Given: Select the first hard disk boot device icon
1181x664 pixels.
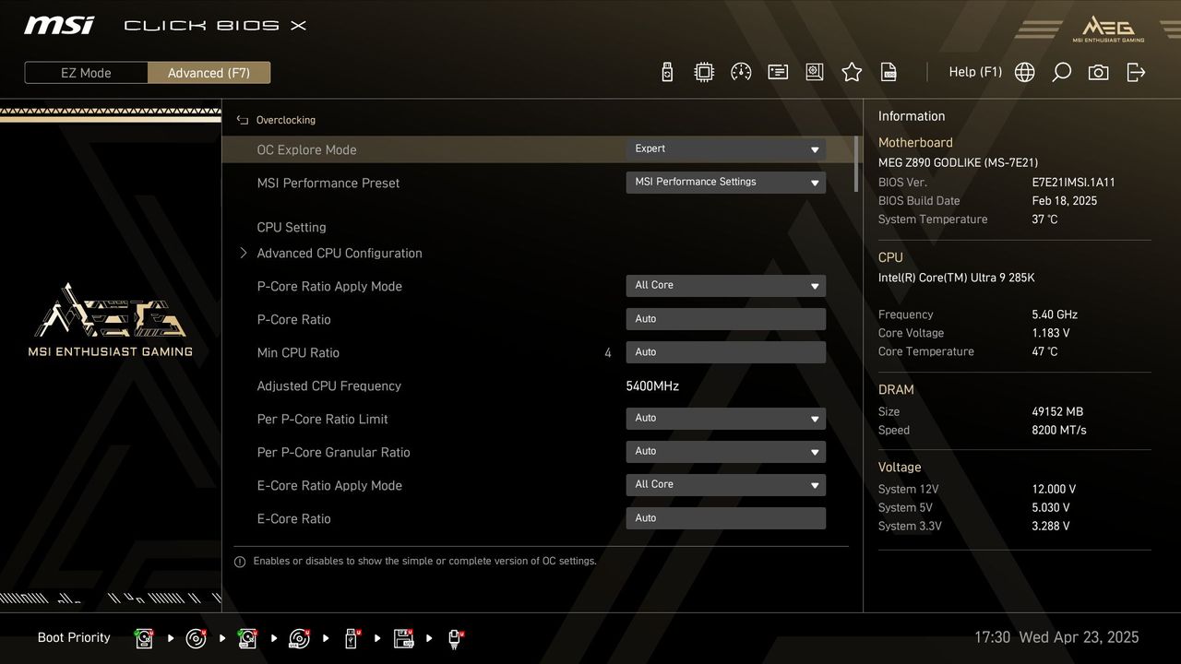Looking at the screenshot, I should point(144,638).
